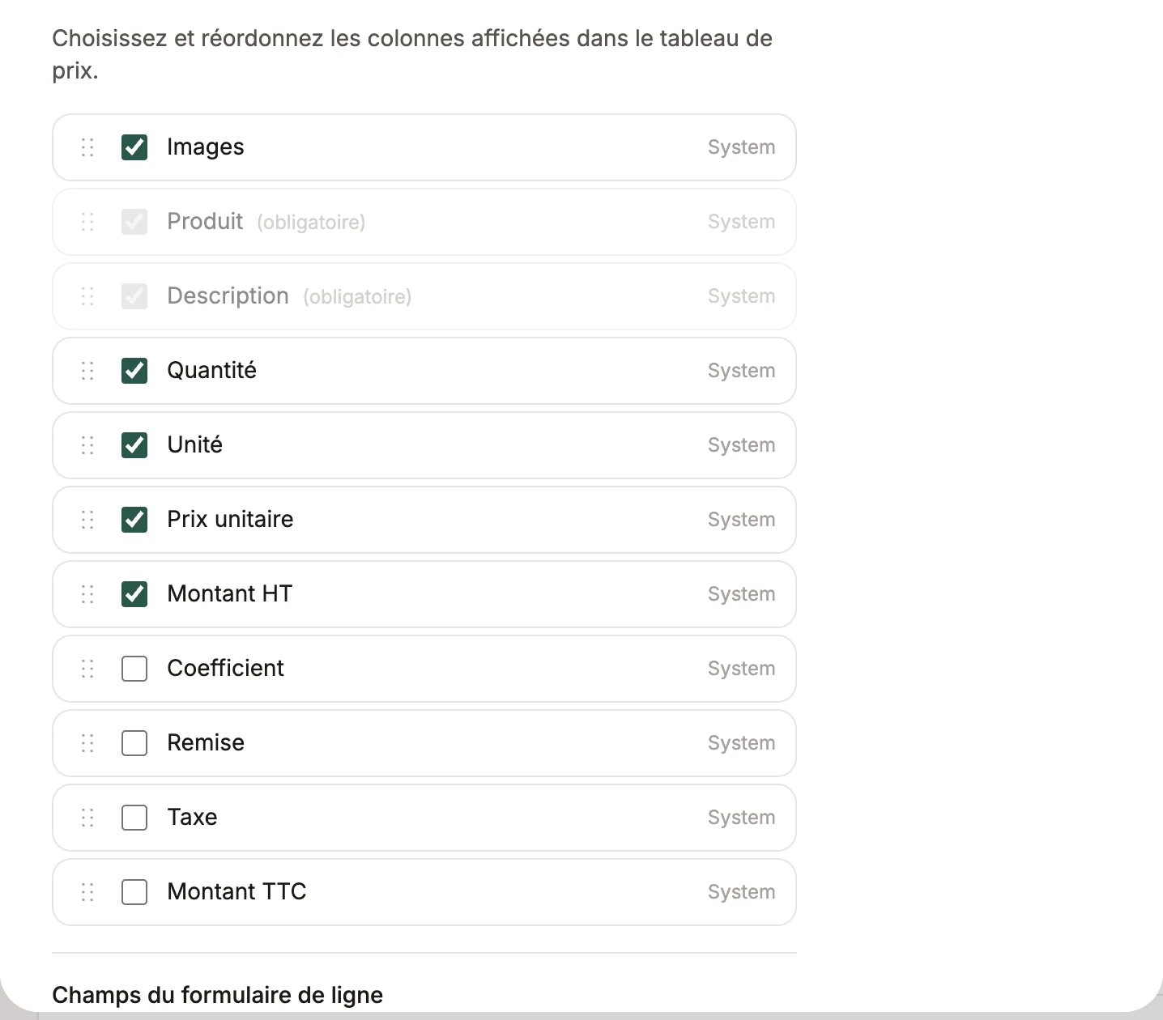
Task: Click the drag handle of the Description row
Action: point(87,296)
